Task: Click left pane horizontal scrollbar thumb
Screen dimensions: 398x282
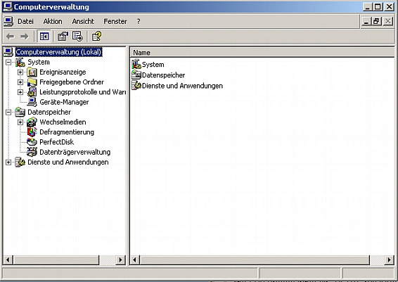Action: (x=56, y=259)
